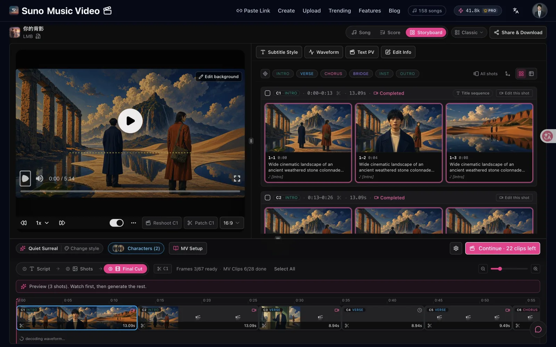Click the floating translate widget at right edge
The height and width of the screenshot is (347, 556).
[548, 136]
